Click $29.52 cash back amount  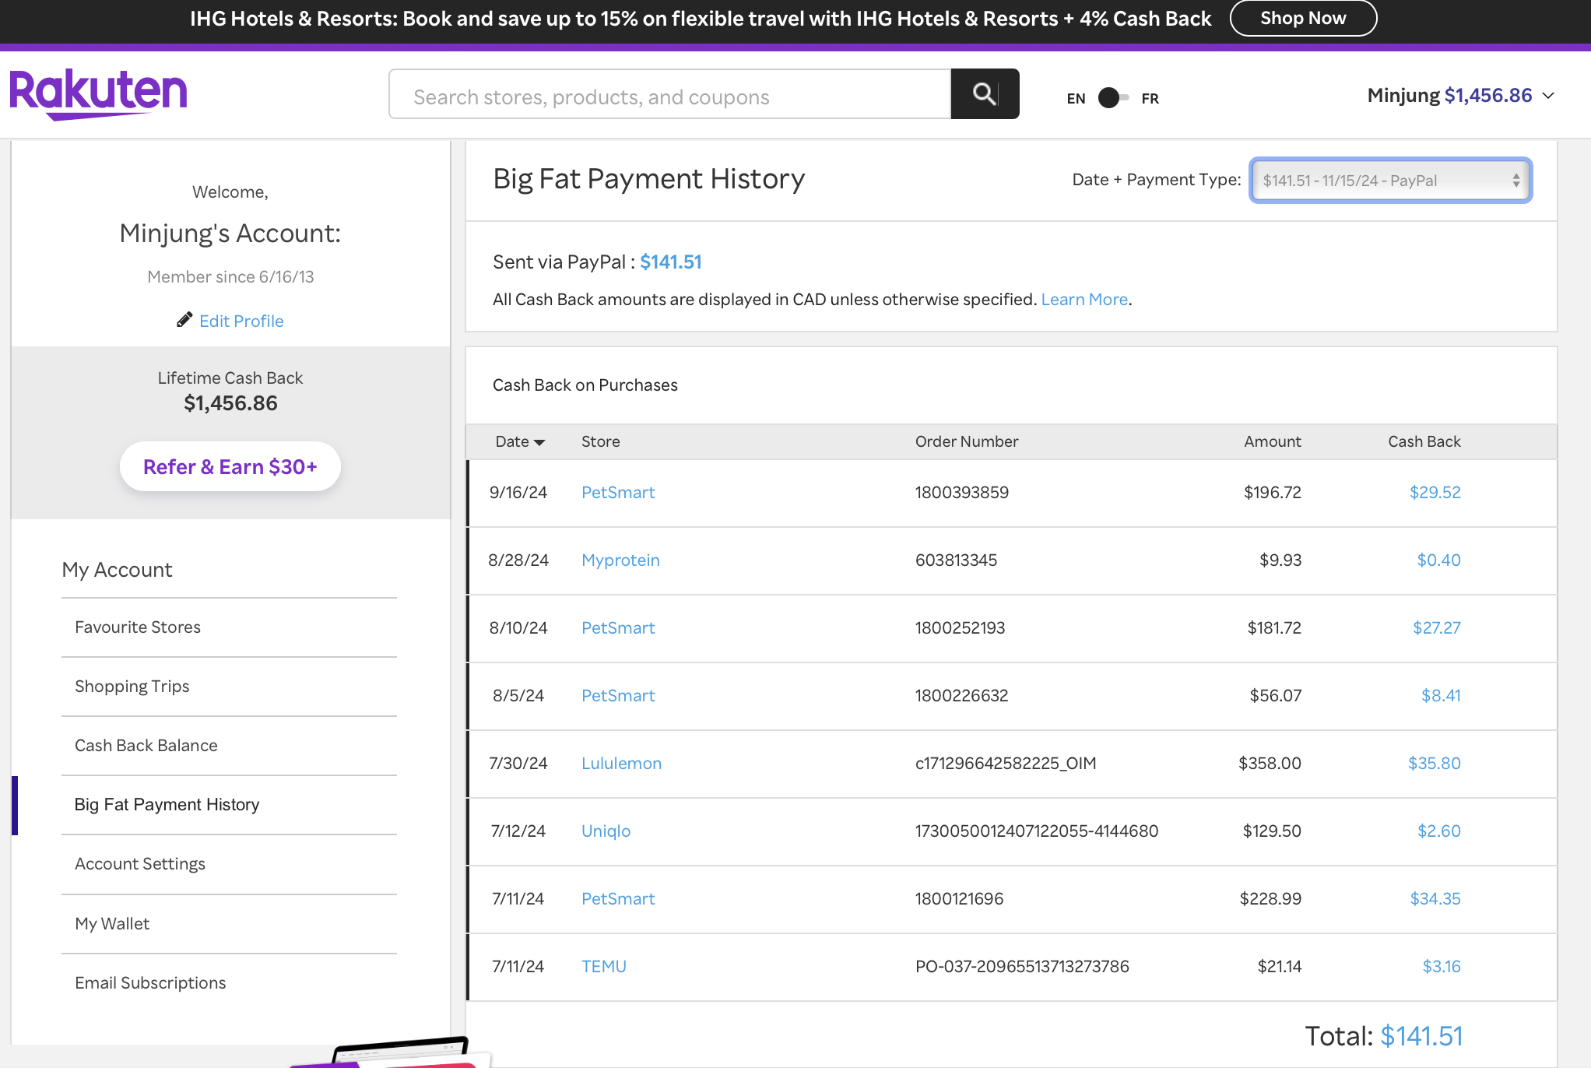click(x=1435, y=493)
